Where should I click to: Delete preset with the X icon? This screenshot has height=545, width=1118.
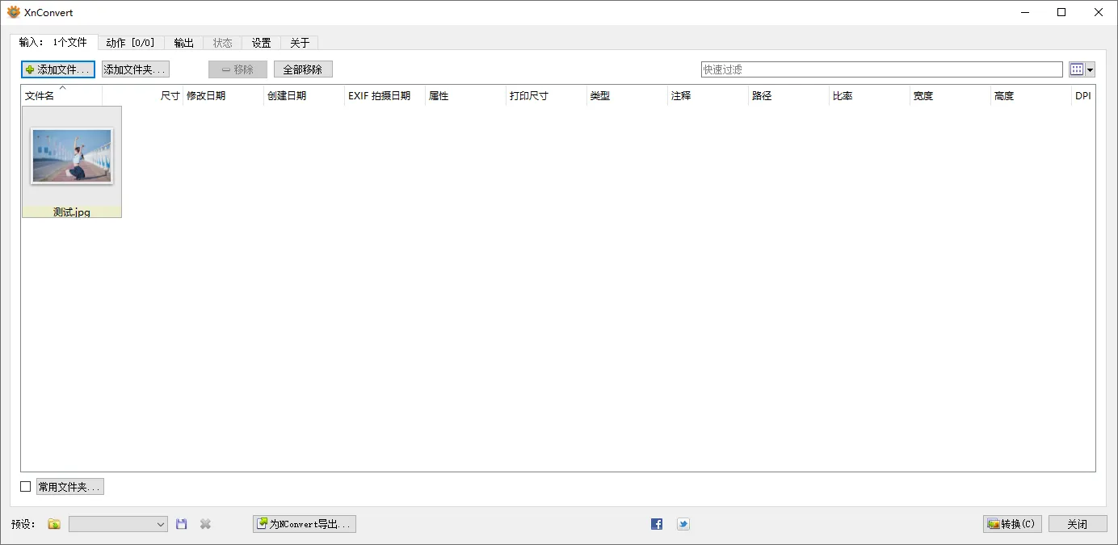205,524
